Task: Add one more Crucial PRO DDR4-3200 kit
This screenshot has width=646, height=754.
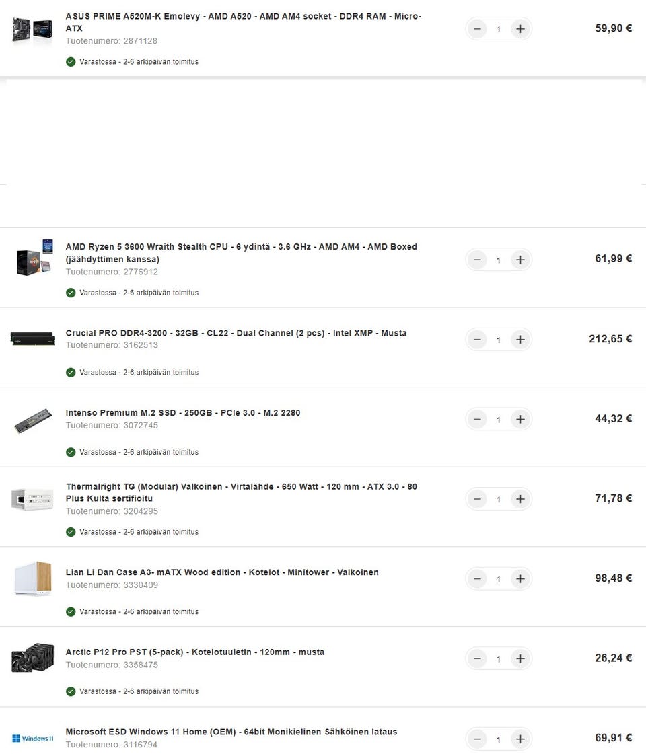Action: pyautogui.click(x=519, y=340)
